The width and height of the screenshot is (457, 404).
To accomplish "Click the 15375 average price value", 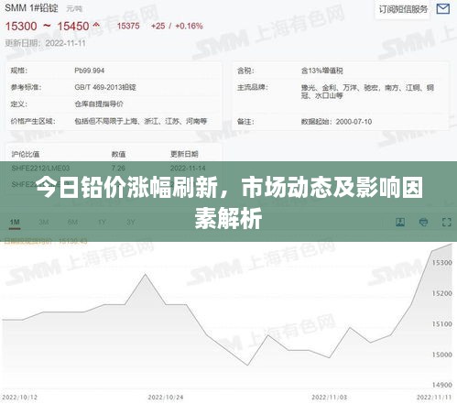I will coord(128,26).
